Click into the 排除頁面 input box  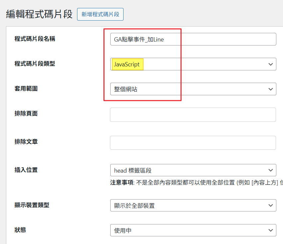193,115
